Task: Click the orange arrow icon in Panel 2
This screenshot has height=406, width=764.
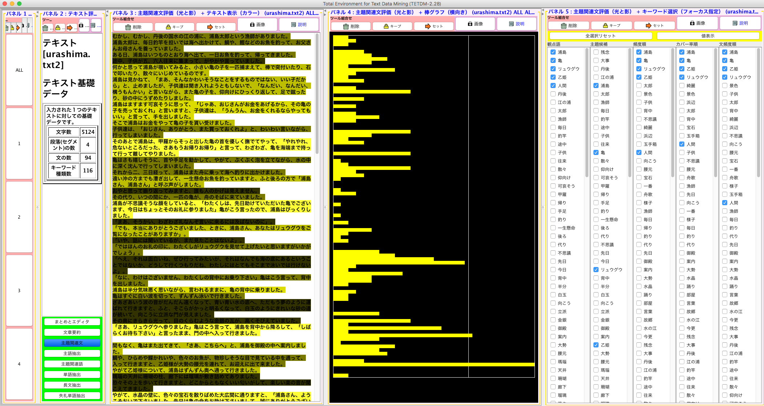Action: click(70, 28)
